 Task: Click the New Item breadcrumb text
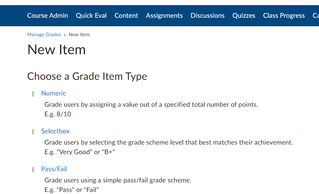pyautogui.click(x=79, y=34)
